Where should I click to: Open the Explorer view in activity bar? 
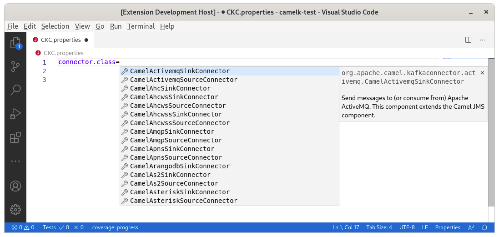click(15, 43)
